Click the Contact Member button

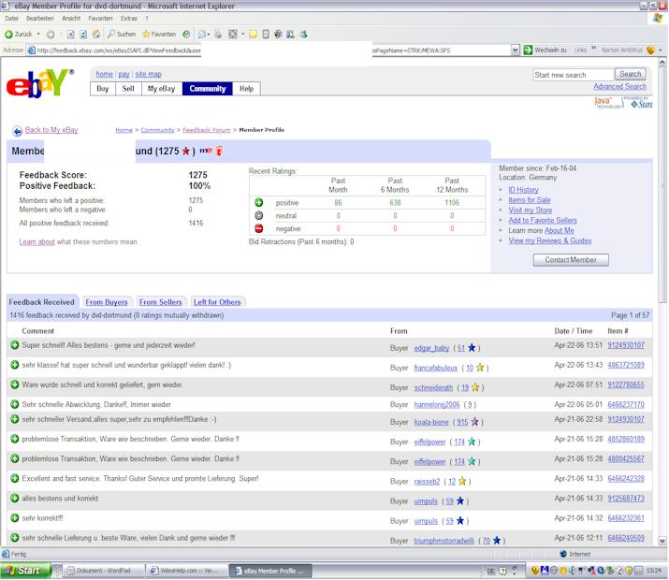pos(571,260)
